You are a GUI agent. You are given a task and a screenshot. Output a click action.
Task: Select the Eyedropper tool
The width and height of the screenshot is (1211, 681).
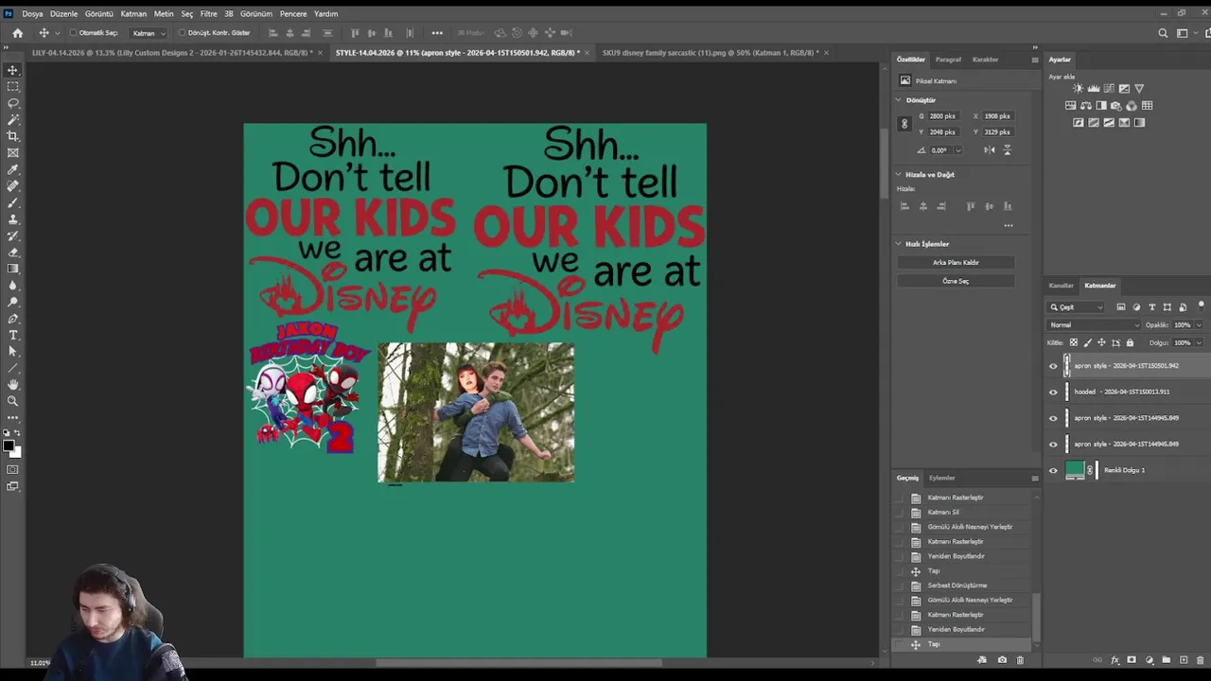13,170
